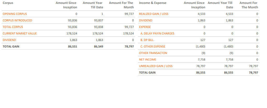Image resolution: width=267 pixels, height=108 pixels.
Task: Click the 86,551 total gain value
Action: (x=73, y=46)
